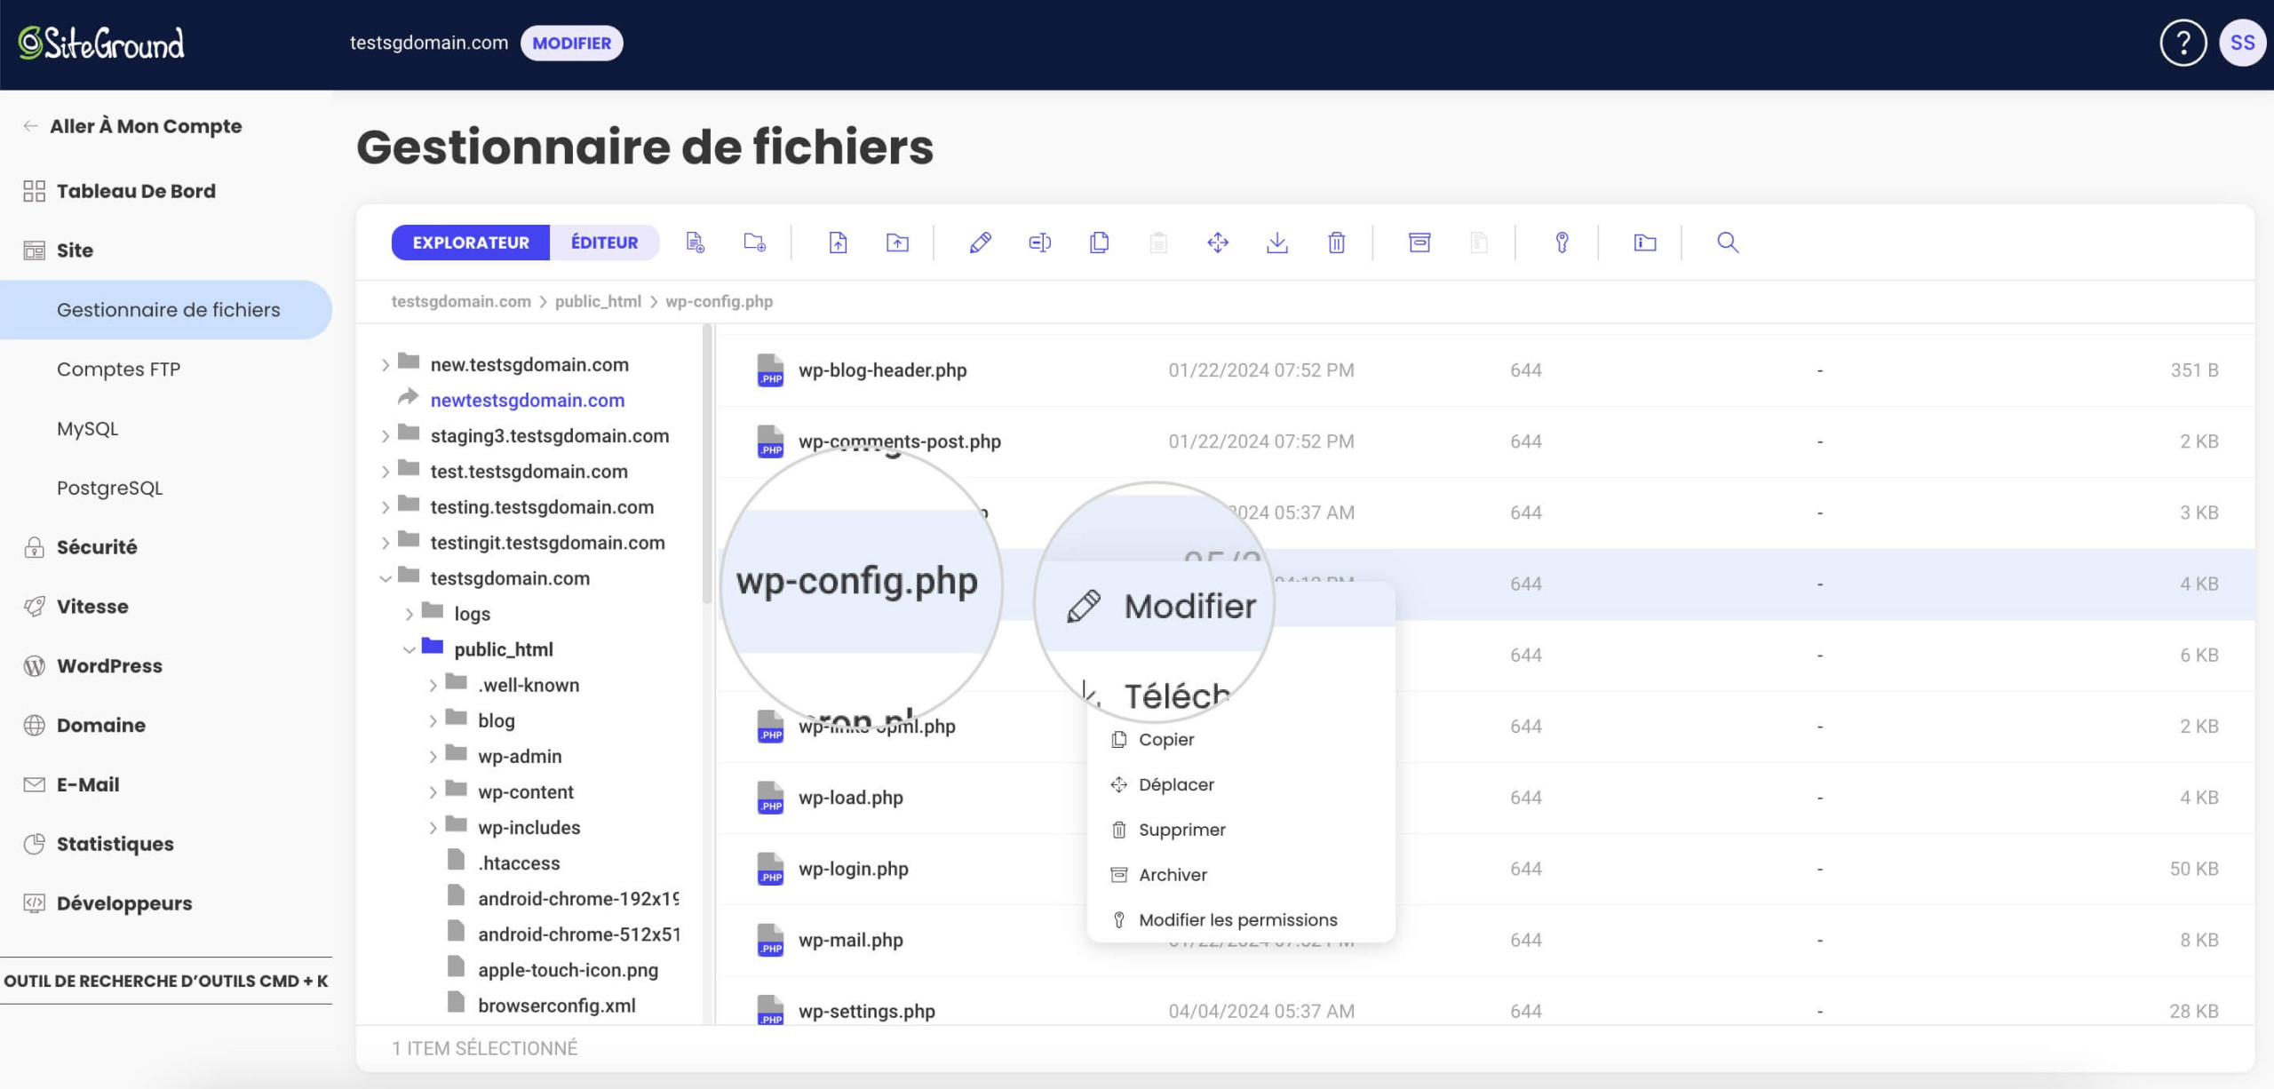Viewport: 2274px width, 1089px height.
Task: Select browserconfig.xml in the tree
Action: pos(556,1006)
